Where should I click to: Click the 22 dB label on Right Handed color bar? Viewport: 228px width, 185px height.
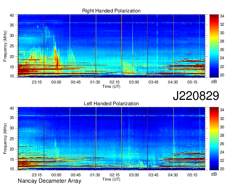click(222, 67)
